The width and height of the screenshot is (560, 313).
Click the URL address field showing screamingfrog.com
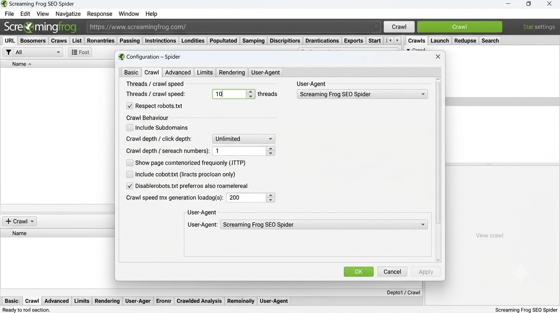click(234, 27)
